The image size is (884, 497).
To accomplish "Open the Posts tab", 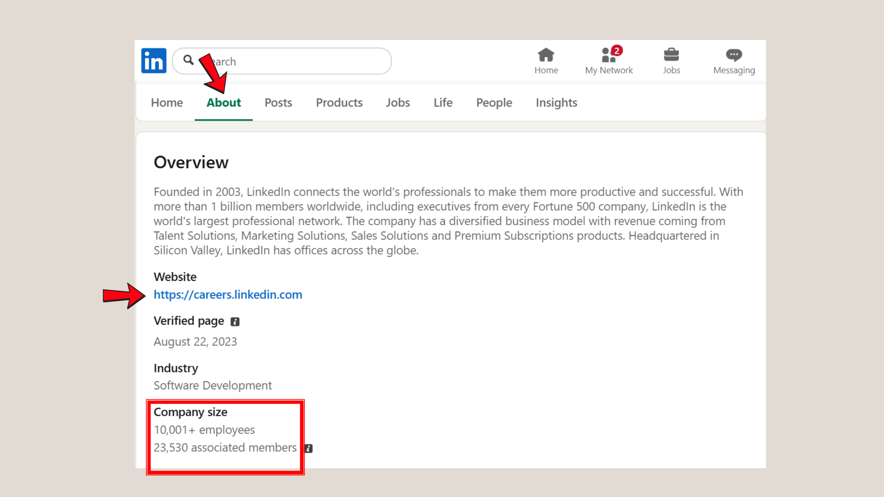I will pos(278,103).
